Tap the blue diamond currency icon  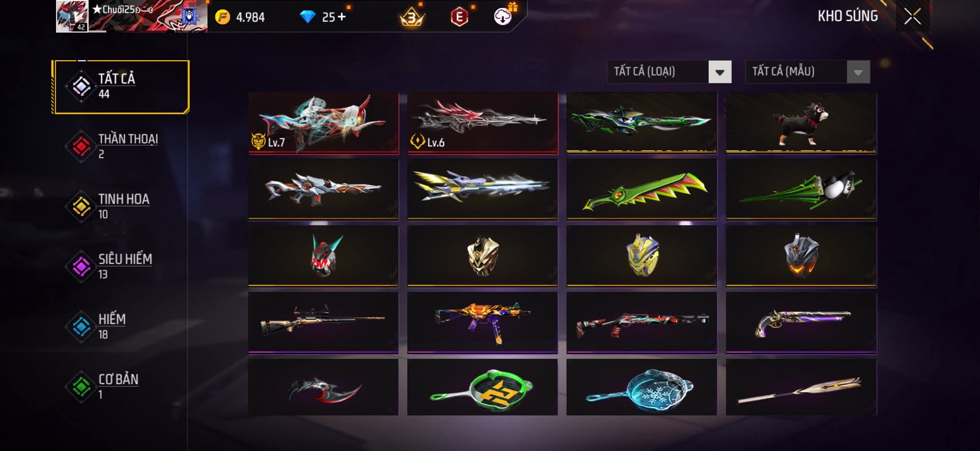307,17
